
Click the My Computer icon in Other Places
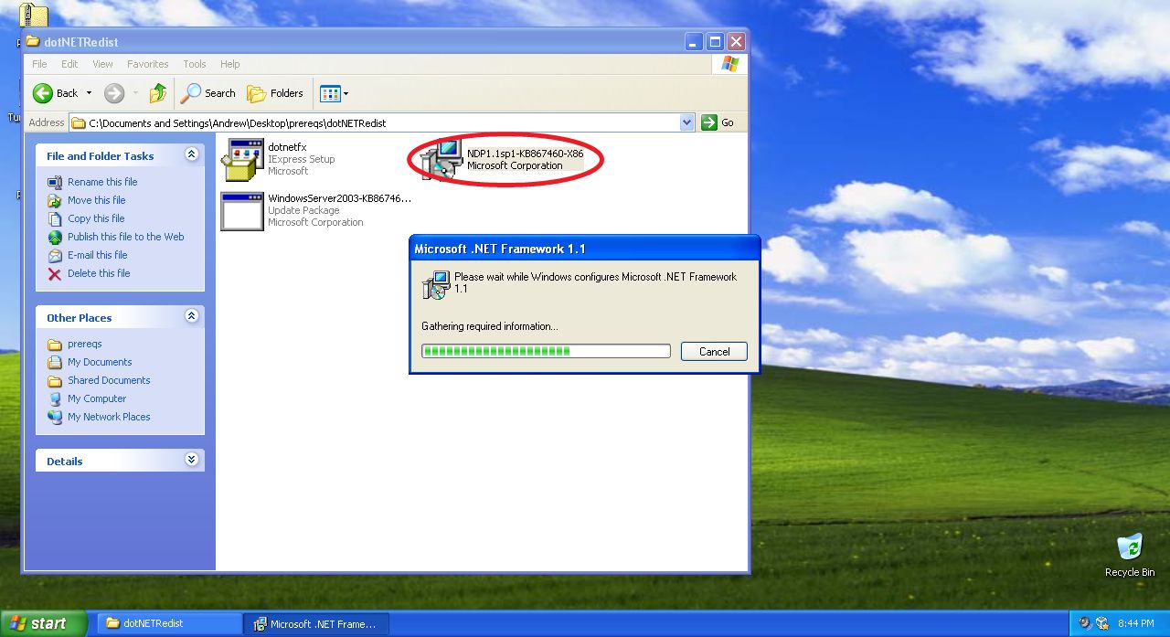[55, 398]
